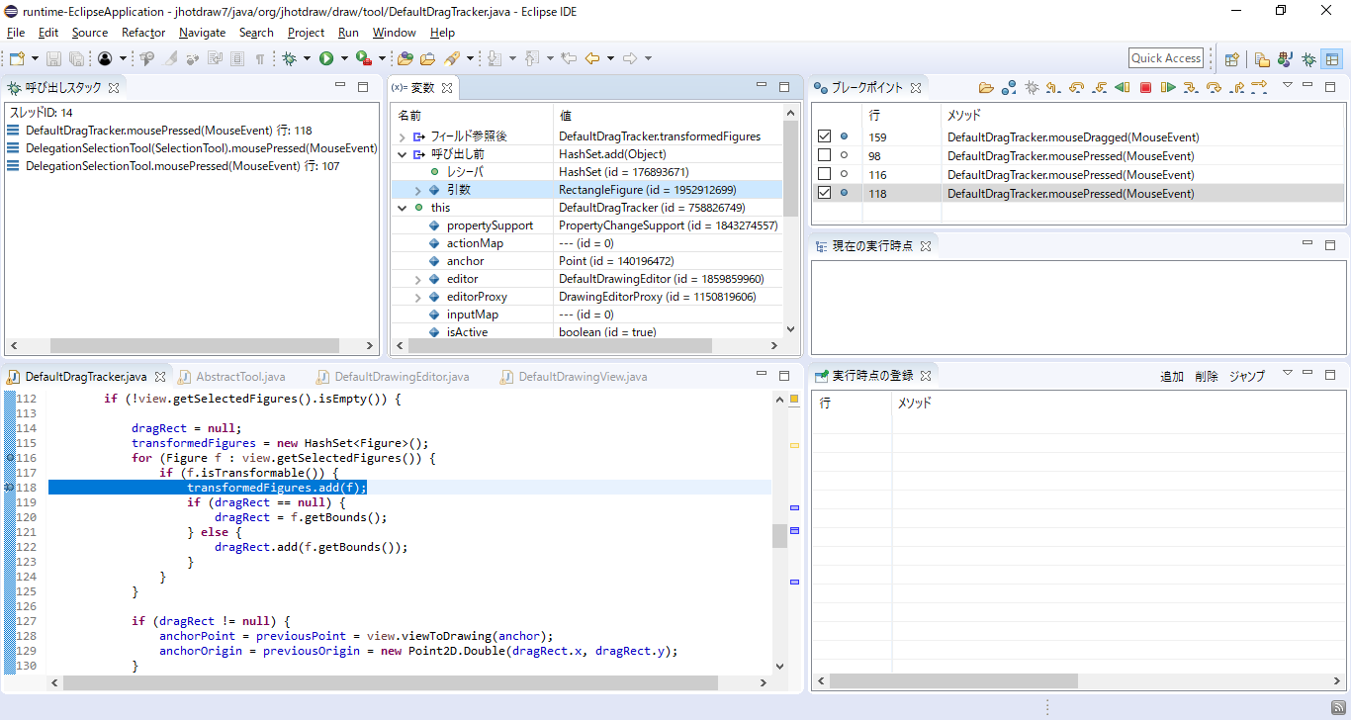Screen dimensions: 1351x720
Task: Switch to the Debug perspective bug icon
Action: point(1308,59)
